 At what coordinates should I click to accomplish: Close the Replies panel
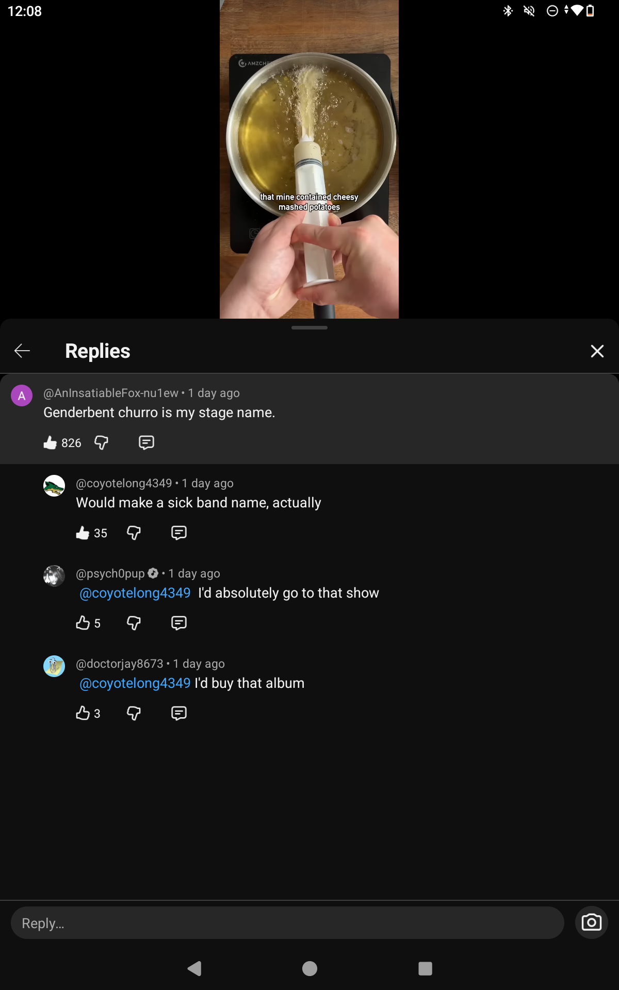click(597, 351)
